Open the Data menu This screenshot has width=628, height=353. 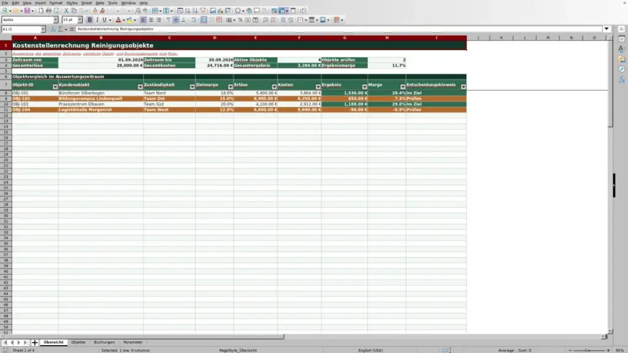pyautogui.click(x=100, y=3)
